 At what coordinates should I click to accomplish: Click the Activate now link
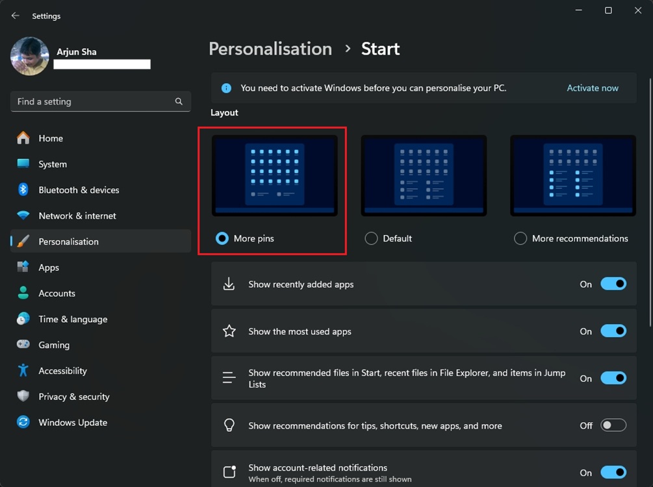point(592,88)
